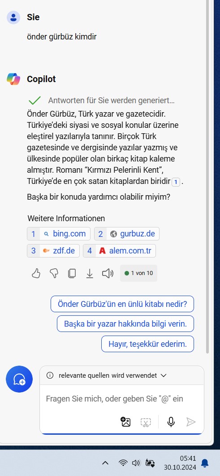Expand the 'relevante quellen wird verwendet' dropdown
Screen dimensions: 220x476
(106, 376)
